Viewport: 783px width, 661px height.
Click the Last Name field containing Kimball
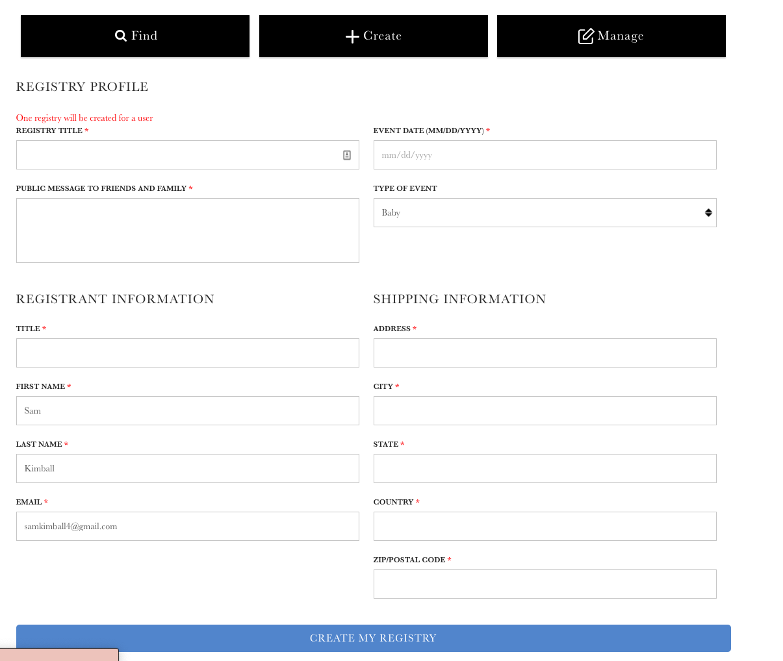tap(188, 469)
